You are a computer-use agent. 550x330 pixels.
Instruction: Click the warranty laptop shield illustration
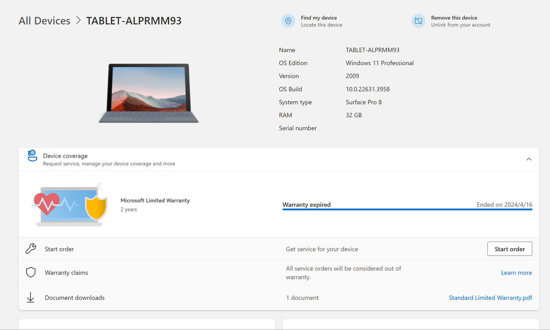coord(70,205)
